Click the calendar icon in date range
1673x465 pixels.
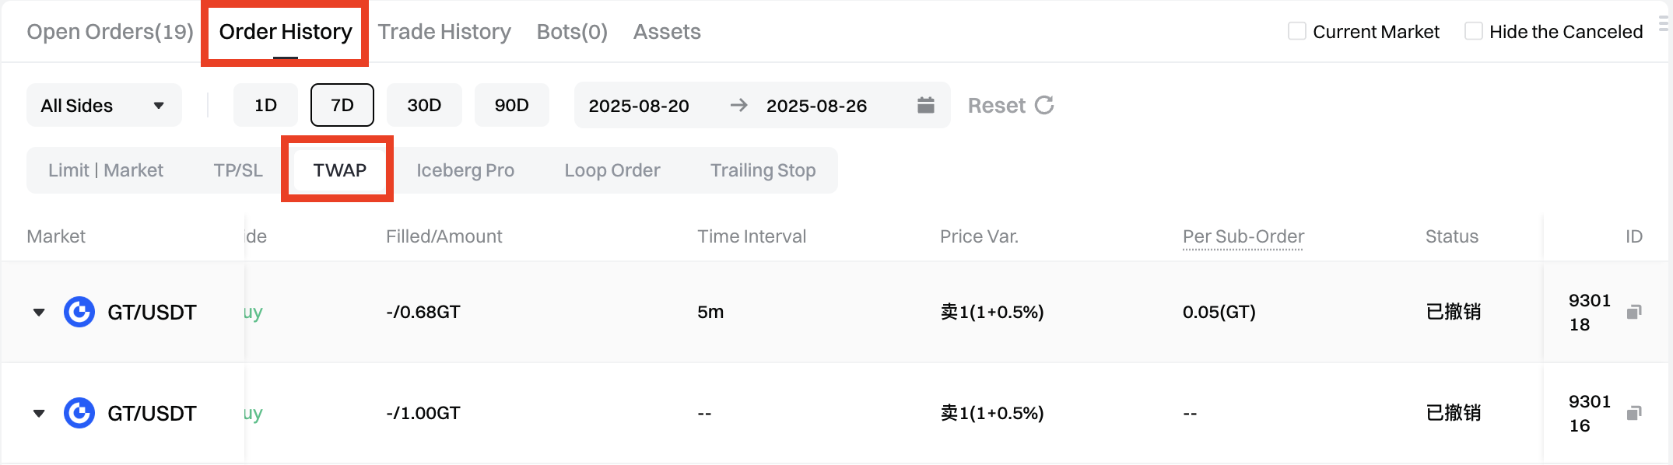pos(925,105)
